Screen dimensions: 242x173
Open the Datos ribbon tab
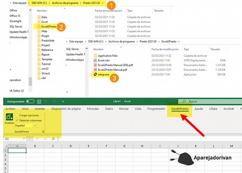pos(109,109)
